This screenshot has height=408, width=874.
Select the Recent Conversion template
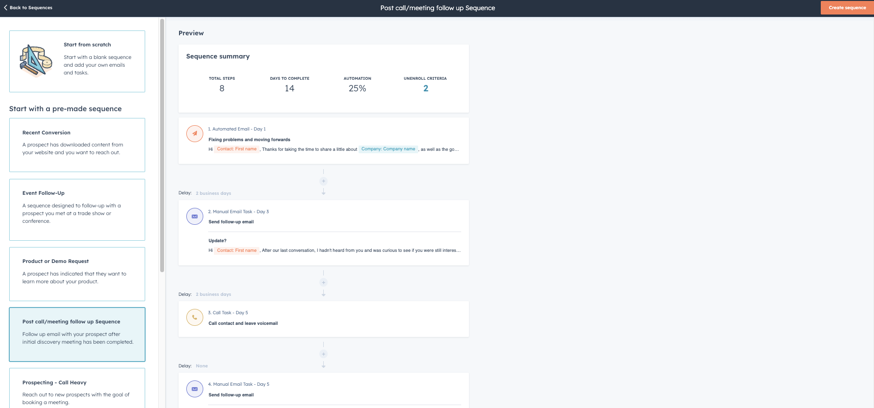pos(77,145)
